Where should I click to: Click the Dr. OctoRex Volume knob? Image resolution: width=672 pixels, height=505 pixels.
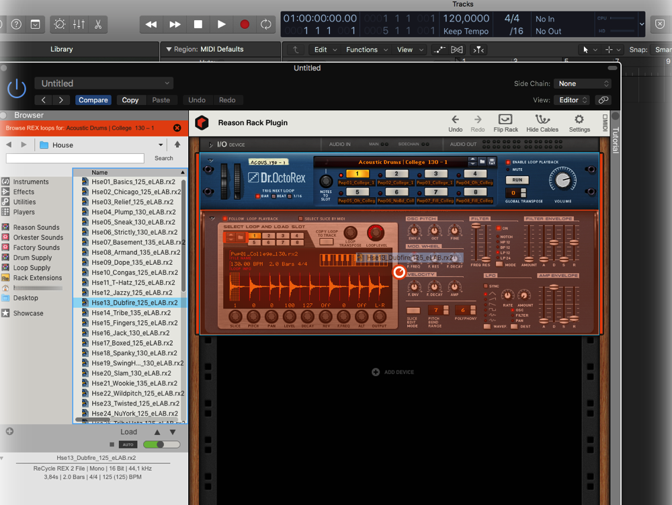pos(562,178)
